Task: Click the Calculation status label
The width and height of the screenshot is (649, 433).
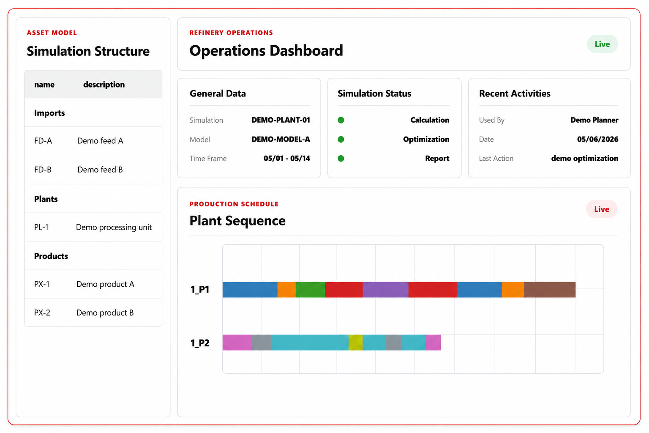Action: [430, 120]
